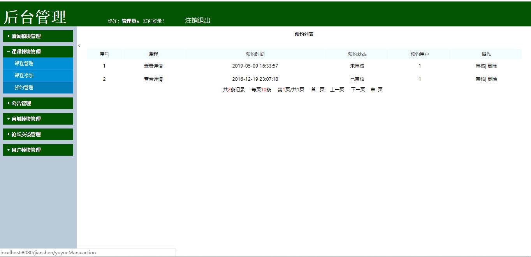Click the 序号 column header

104,54
